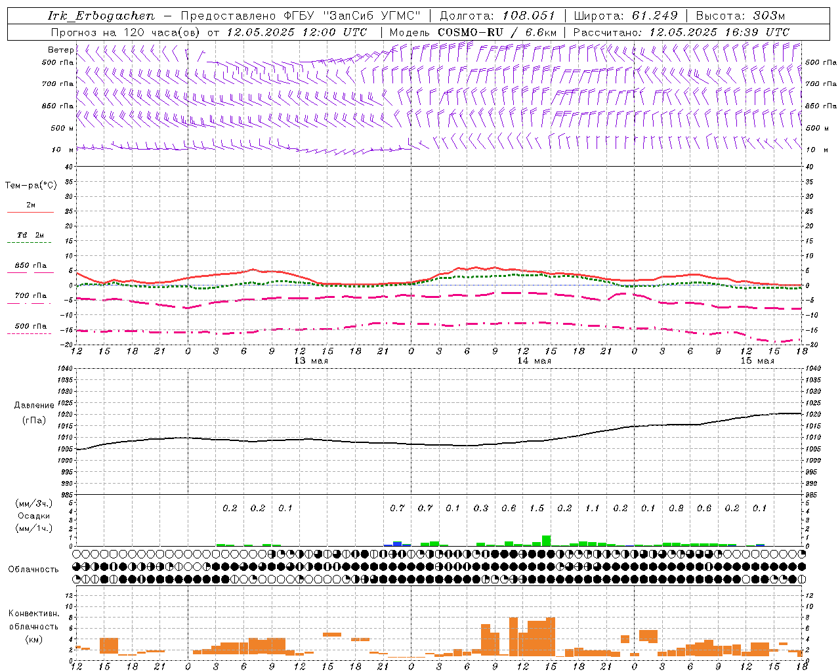Click the "Тем-ра(°C)" temperature panel label
The height and width of the screenshot is (672, 840).
pyautogui.click(x=31, y=186)
